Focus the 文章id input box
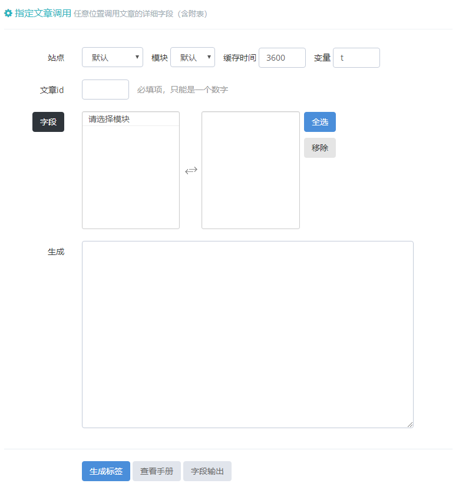459x490 pixels. tap(105, 90)
